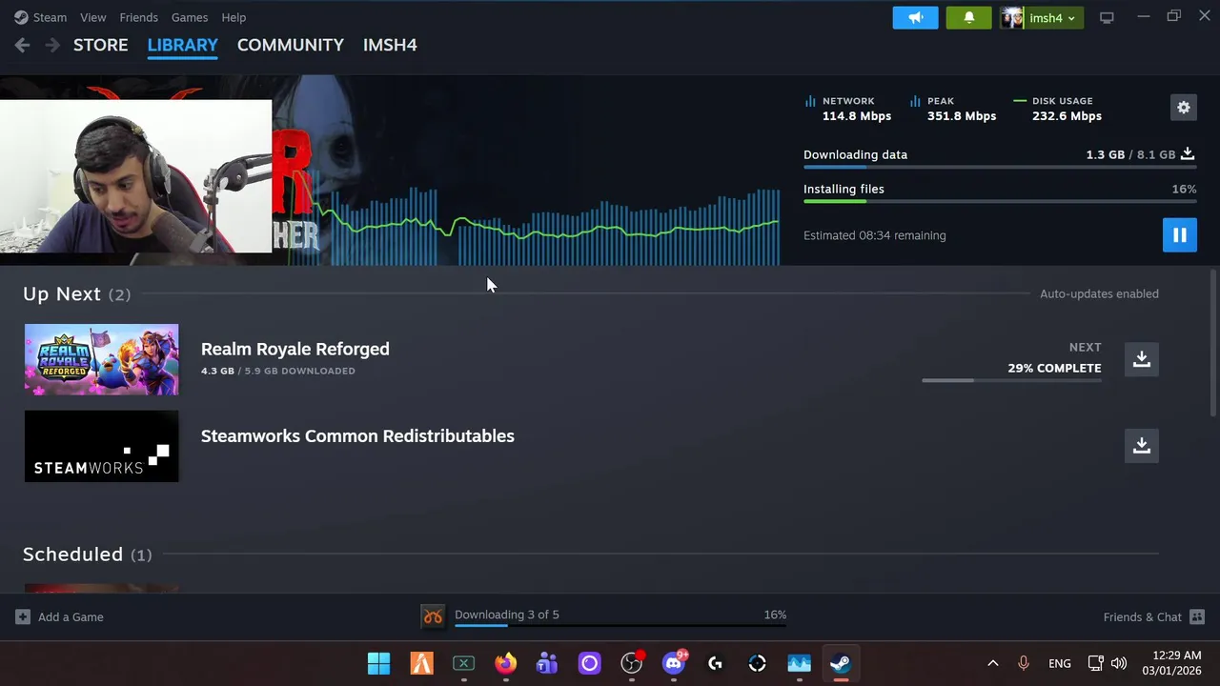Open Microsoft Teams from the taskbar
Screen dimensions: 1220x686
point(547,663)
